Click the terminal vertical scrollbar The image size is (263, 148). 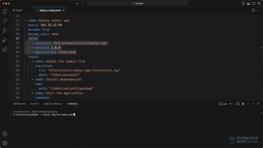pyautogui.click(x=261, y=113)
